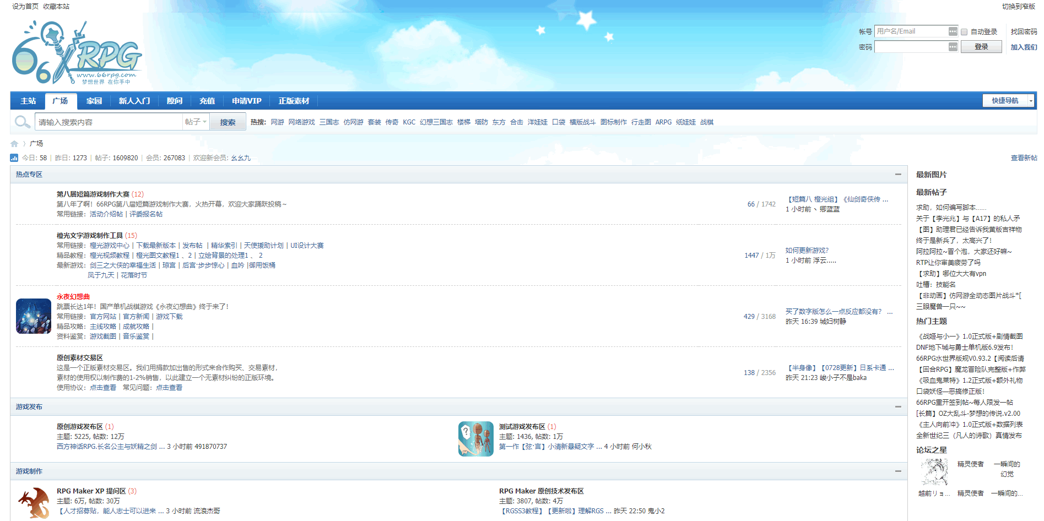Viewport: 1044px width, 521px height.
Task: Open RPG Maker XP dragon icon
Action: pyautogui.click(x=34, y=503)
